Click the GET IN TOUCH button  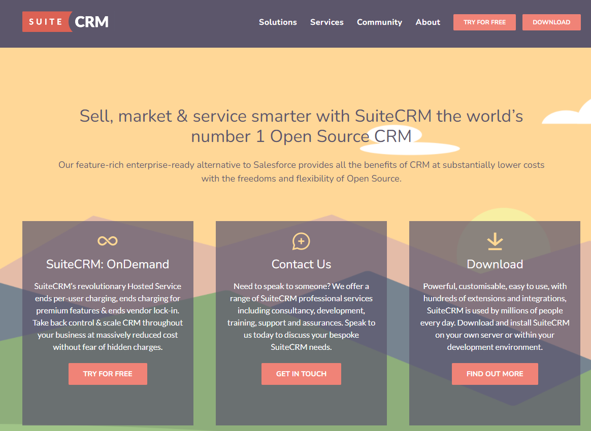(301, 374)
